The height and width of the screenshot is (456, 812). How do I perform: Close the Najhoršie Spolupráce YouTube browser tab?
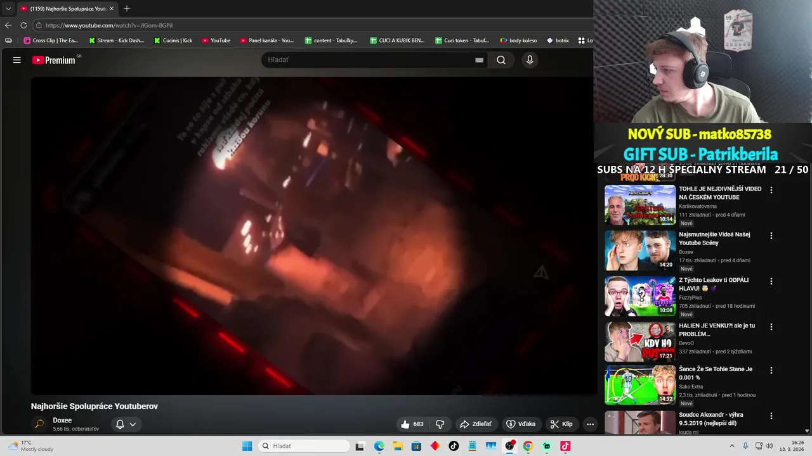click(x=112, y=9)
